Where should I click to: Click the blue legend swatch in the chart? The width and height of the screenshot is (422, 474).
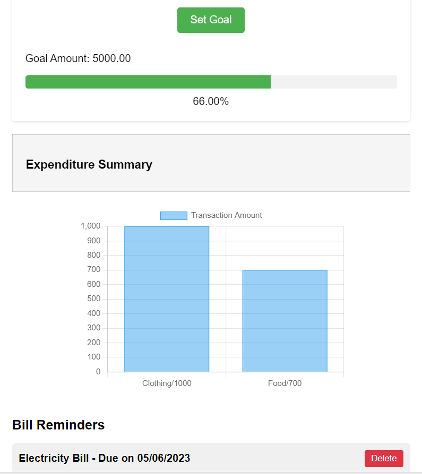coord(174,215)
